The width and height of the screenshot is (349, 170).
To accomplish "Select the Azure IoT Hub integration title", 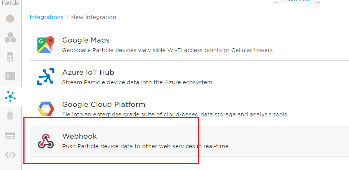I will (88, 72).
